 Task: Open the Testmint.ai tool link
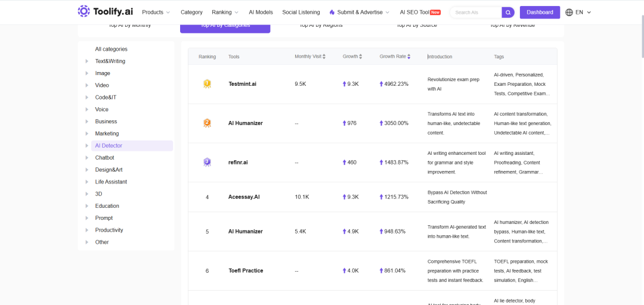point(242,84)
